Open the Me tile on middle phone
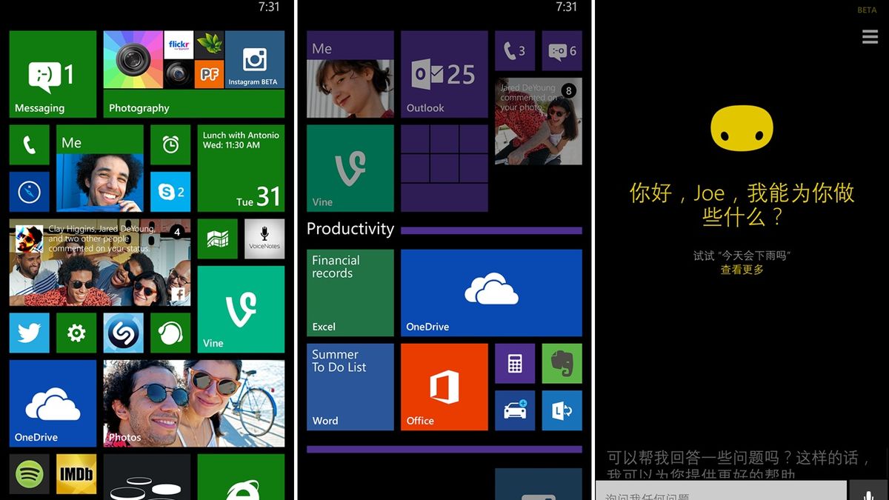Image resolution: width=889 pixels, height=500 pixels. pos(350,74)
